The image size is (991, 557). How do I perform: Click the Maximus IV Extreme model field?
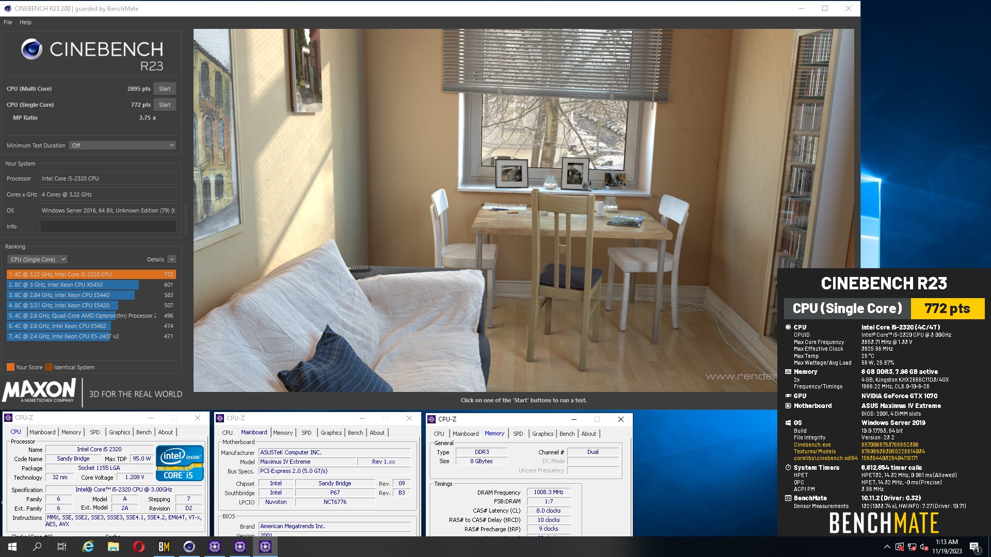[x=307, y=462]
